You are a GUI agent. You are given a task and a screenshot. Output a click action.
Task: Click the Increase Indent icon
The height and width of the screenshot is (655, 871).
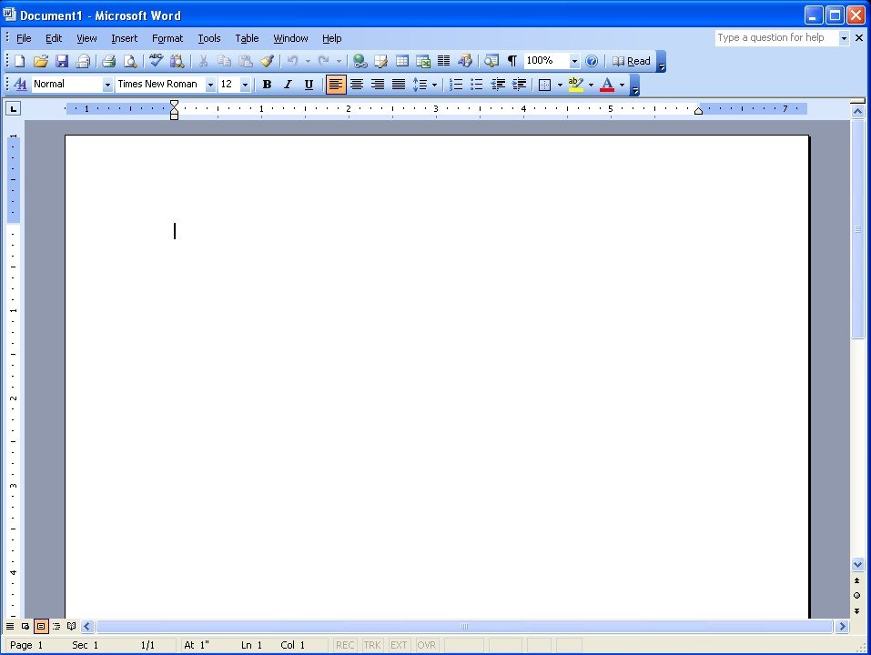(x=519, y=85)
